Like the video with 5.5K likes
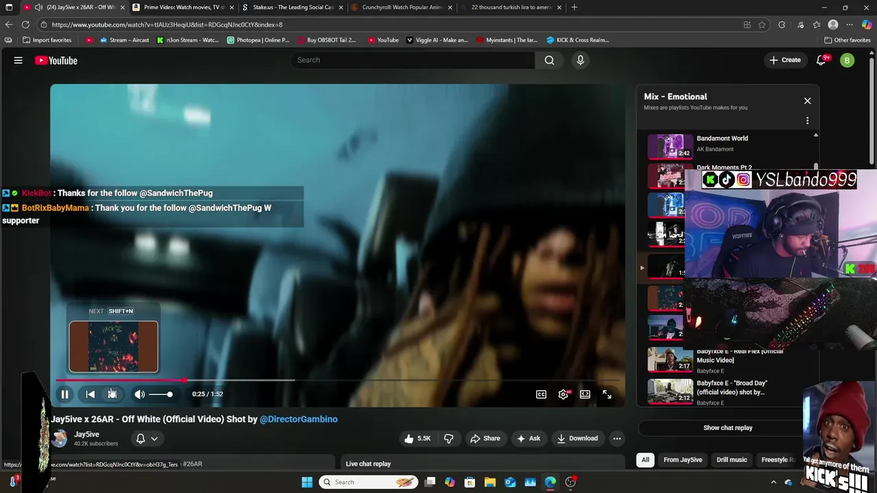Image resolution: width=877 pixels, height=493 pixels. coord(418,438)
